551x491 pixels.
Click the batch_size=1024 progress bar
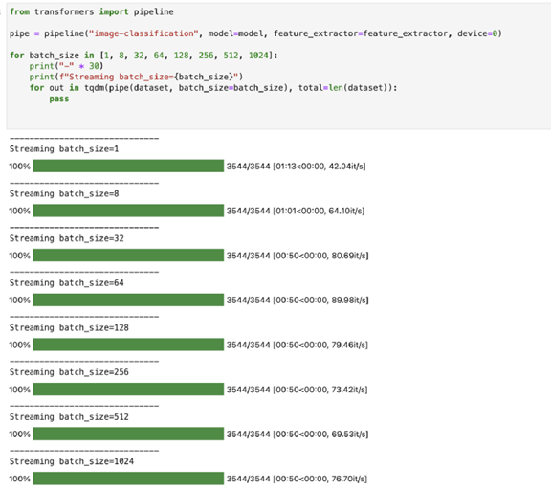[x=128, y=479]
